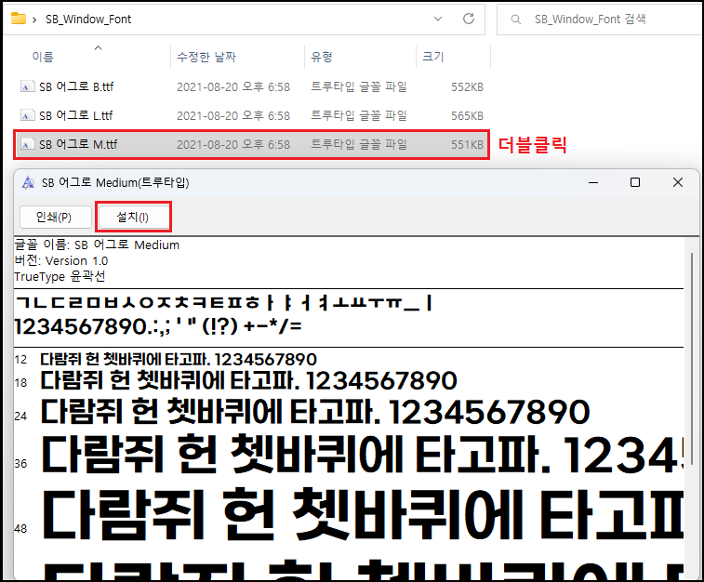The height and width of the screenshot is (582, 704).
Task: Sort by the 유형 column header
Action: pos(322,57)
